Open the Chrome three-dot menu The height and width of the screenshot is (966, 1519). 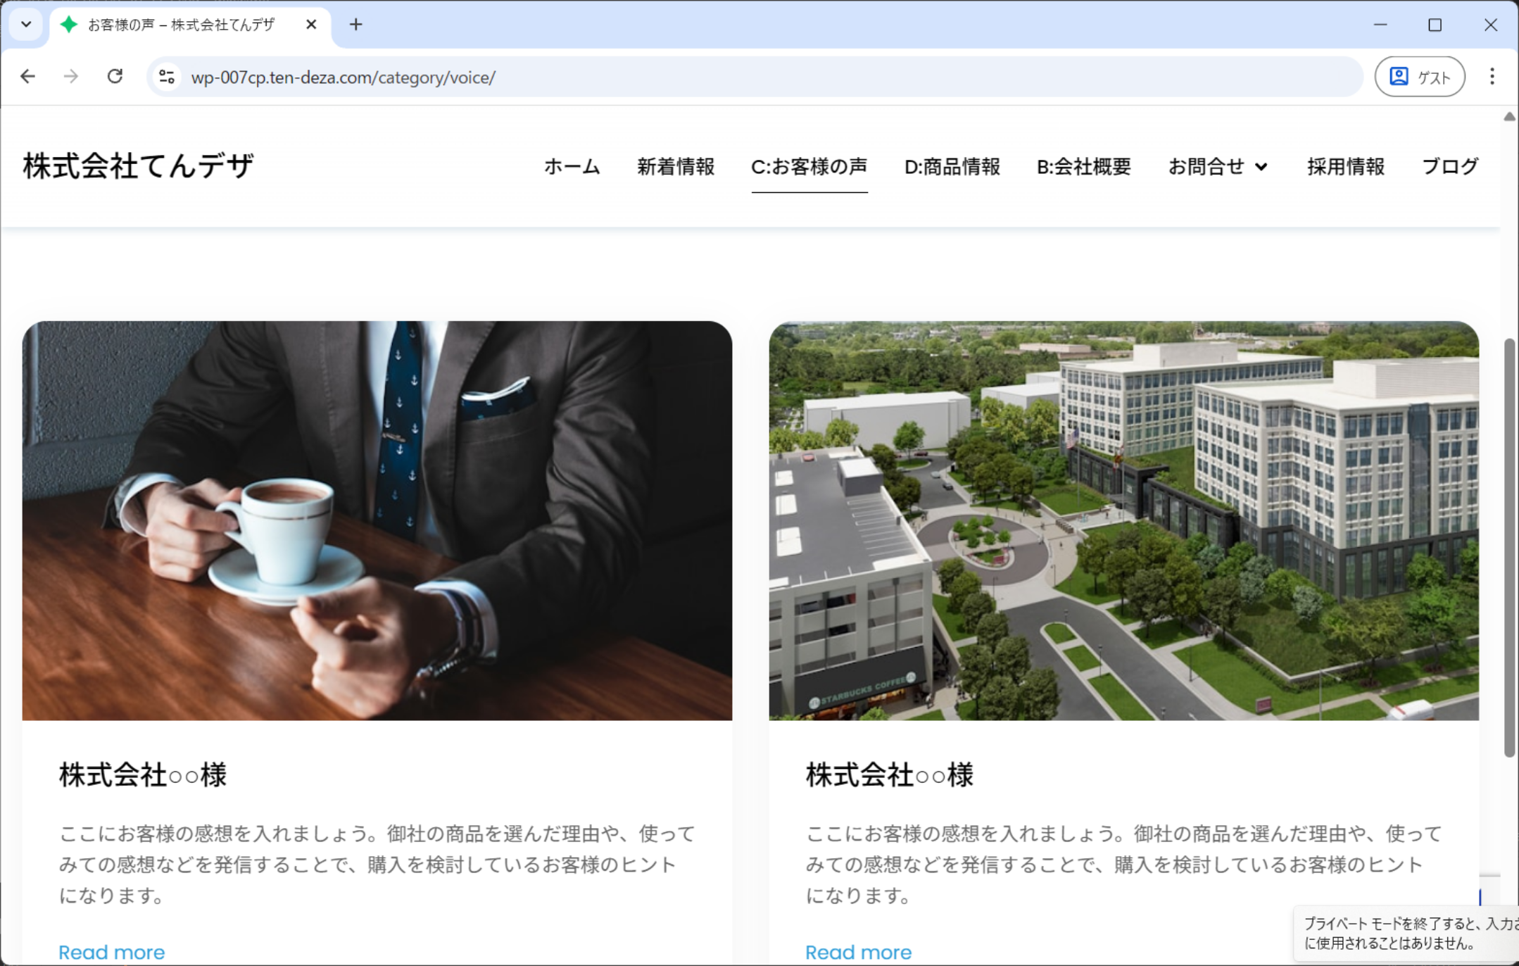1492,77
